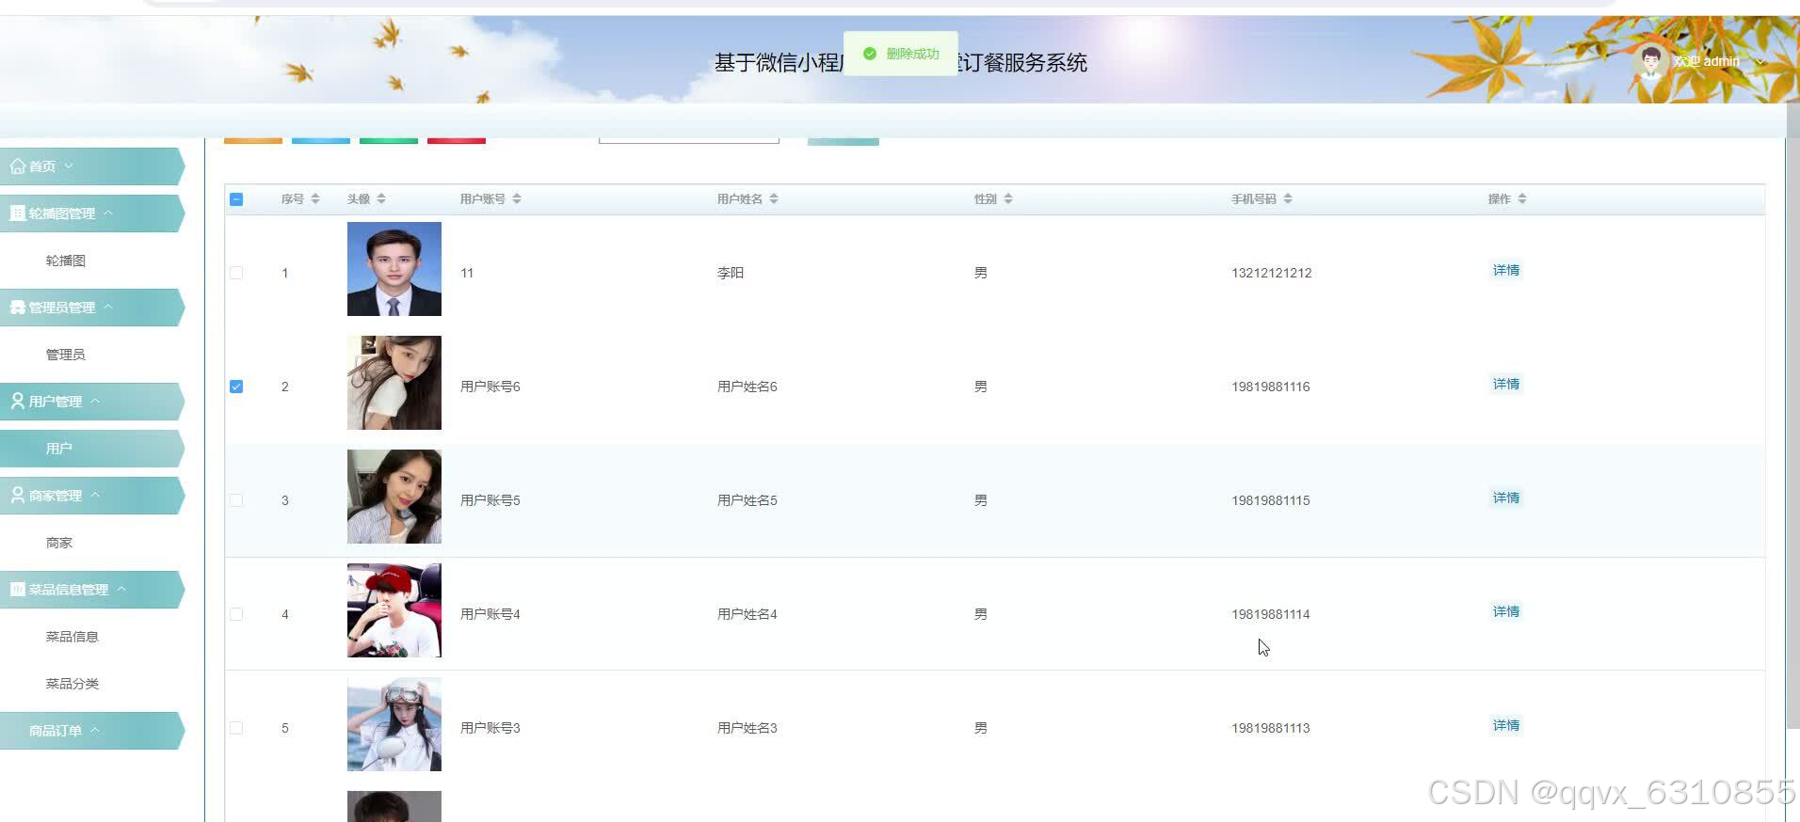Collapse the 用户管理 menu chevron
The image size is (1800, 822).
pyautogui.click(x=95, y=401)
